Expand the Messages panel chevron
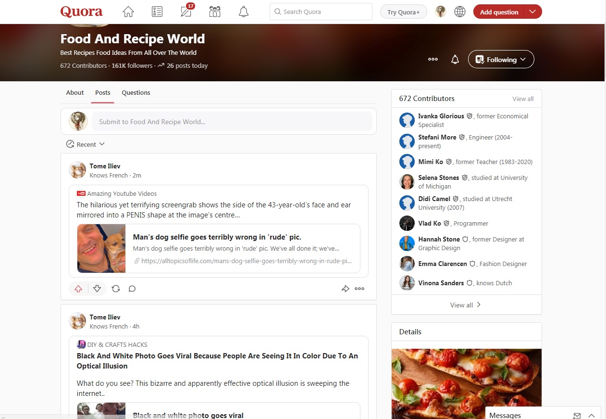The image size is (606, 419). (x=592, y=415)
